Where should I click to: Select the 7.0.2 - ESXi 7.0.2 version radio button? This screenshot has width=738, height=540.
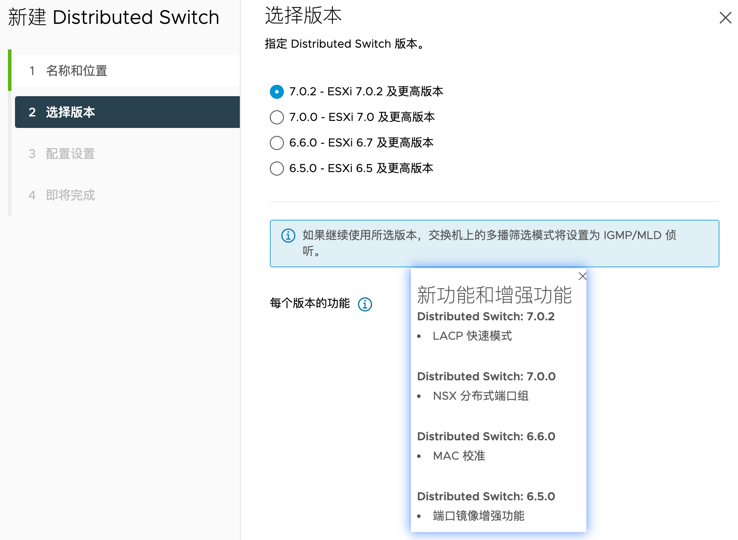pyautogui.click(x=276, y=92)
